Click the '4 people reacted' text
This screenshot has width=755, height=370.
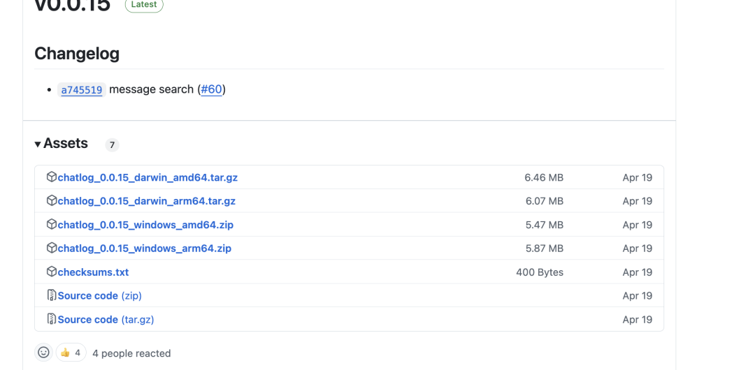point(131,353)
